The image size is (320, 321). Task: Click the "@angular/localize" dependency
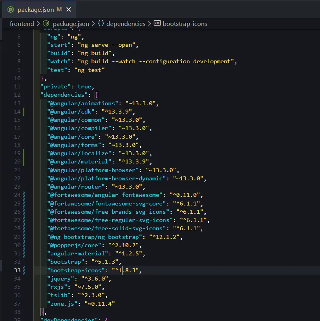79,153
